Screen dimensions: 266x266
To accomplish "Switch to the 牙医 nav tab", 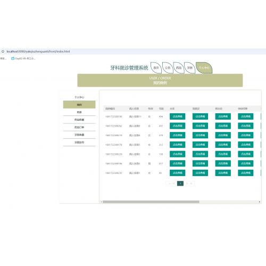I will tap(190, 68).
